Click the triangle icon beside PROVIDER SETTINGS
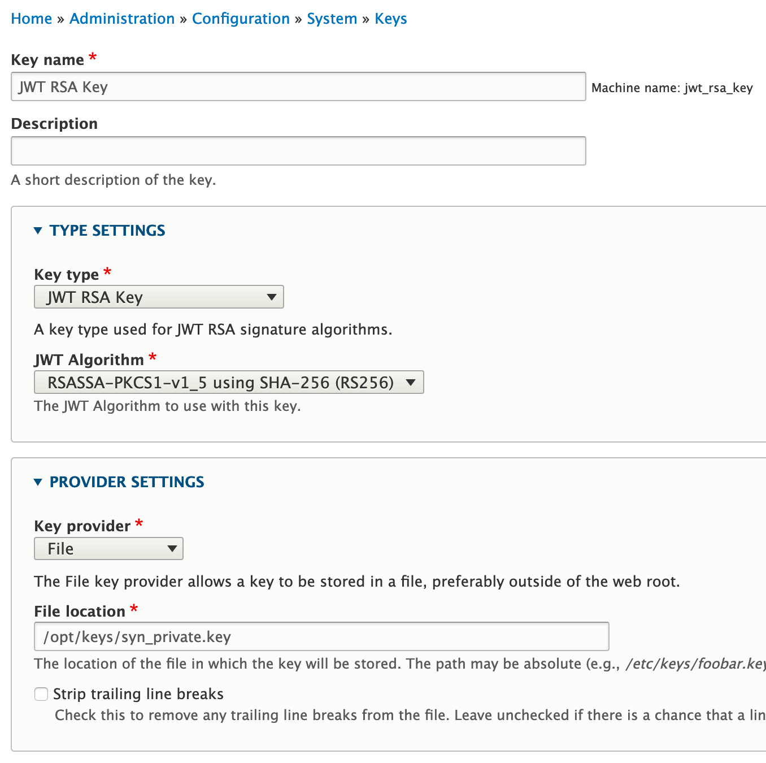Image resolution: width=766 pixels, height=763 pixels. 38,482
